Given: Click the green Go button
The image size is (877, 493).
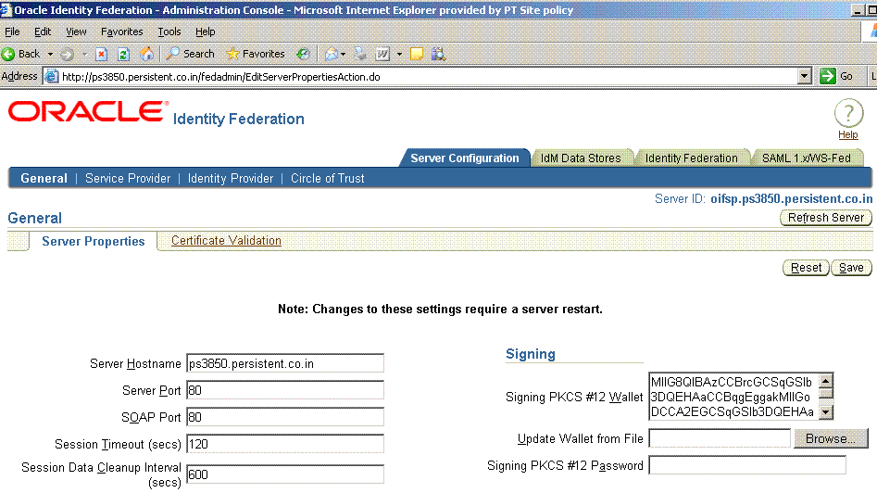Looking at the screenshot, I should (836, 76).
